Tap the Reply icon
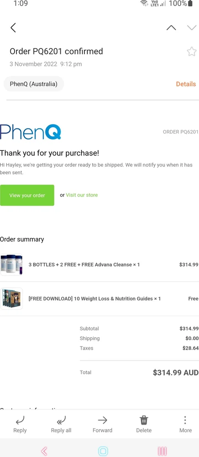This screenshot has width=199, height=457. [x=20, y=420]
